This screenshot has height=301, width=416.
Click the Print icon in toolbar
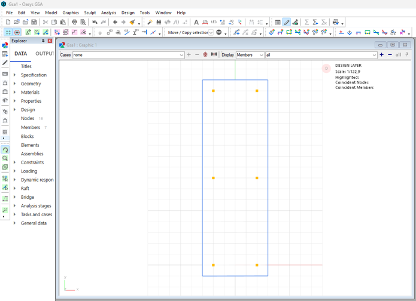(x=74, y=22)
